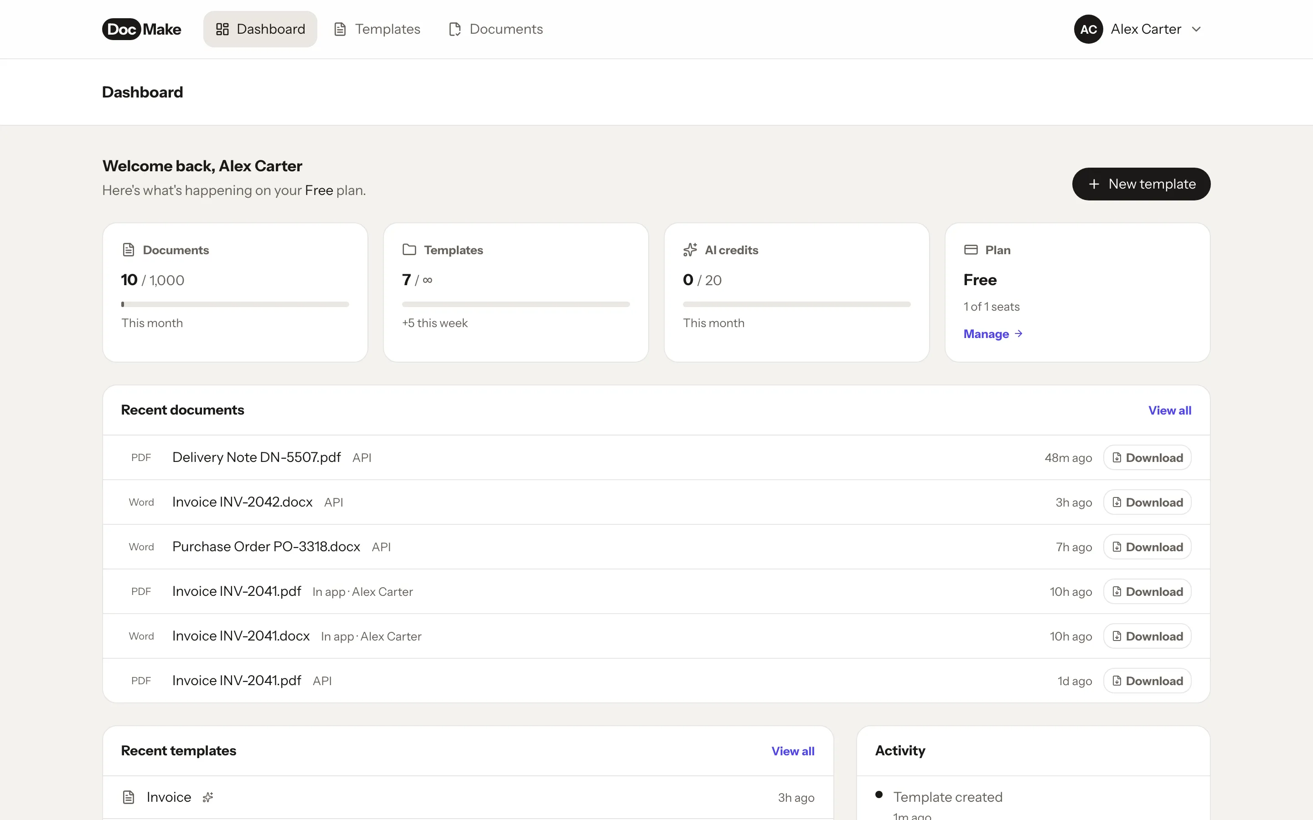Expand the Alex Carter account chevron
This screenshot has height=820, width=1313.
pos(1196,29)
